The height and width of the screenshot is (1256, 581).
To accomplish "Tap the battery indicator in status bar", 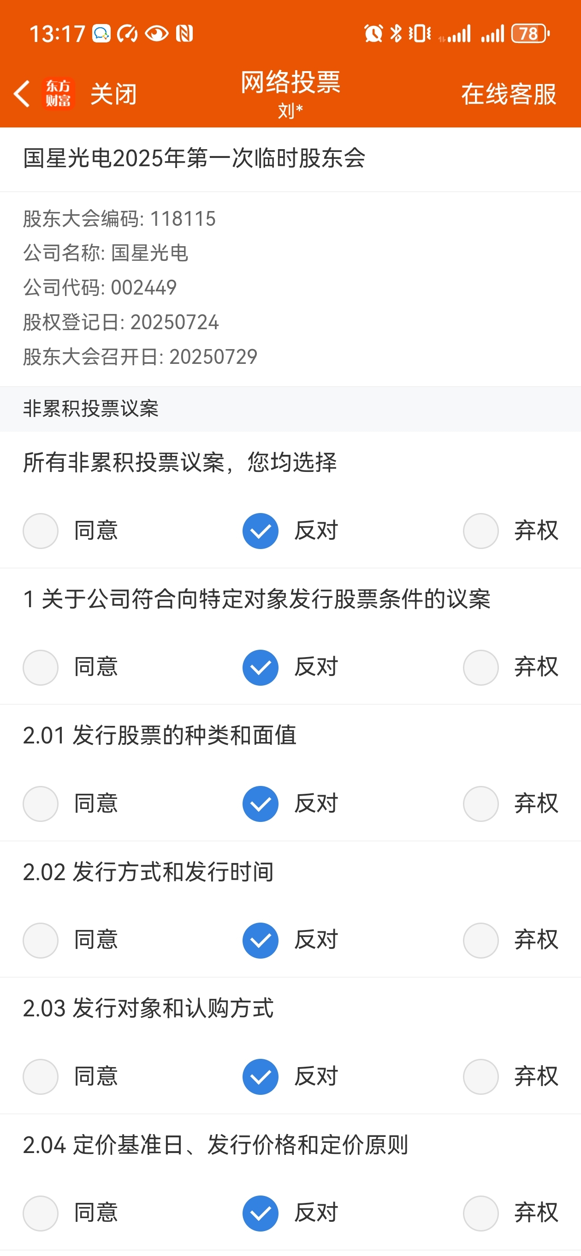I will pyautogui.click(x=530, y=34).
